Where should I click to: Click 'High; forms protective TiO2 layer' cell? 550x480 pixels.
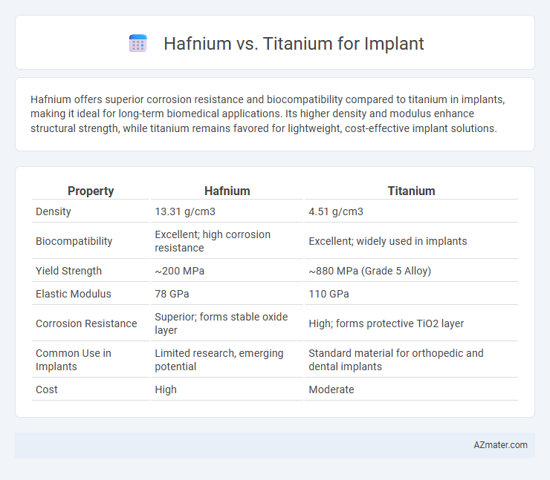411,323
